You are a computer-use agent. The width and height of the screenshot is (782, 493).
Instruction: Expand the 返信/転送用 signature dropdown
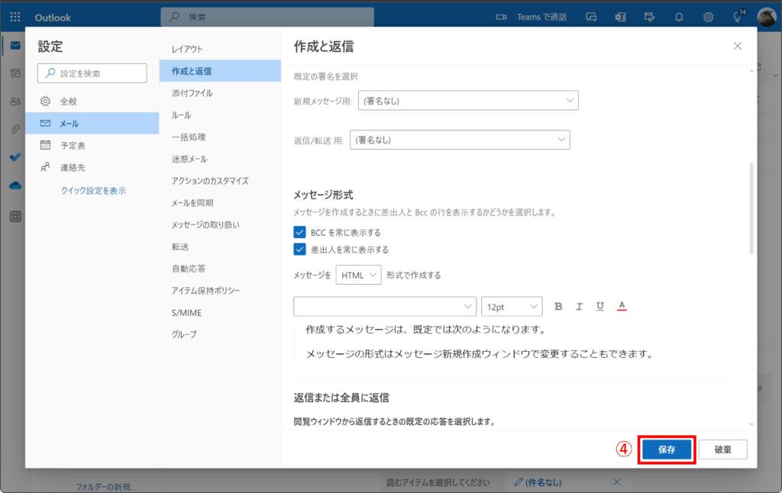click(x=460, y=140)
